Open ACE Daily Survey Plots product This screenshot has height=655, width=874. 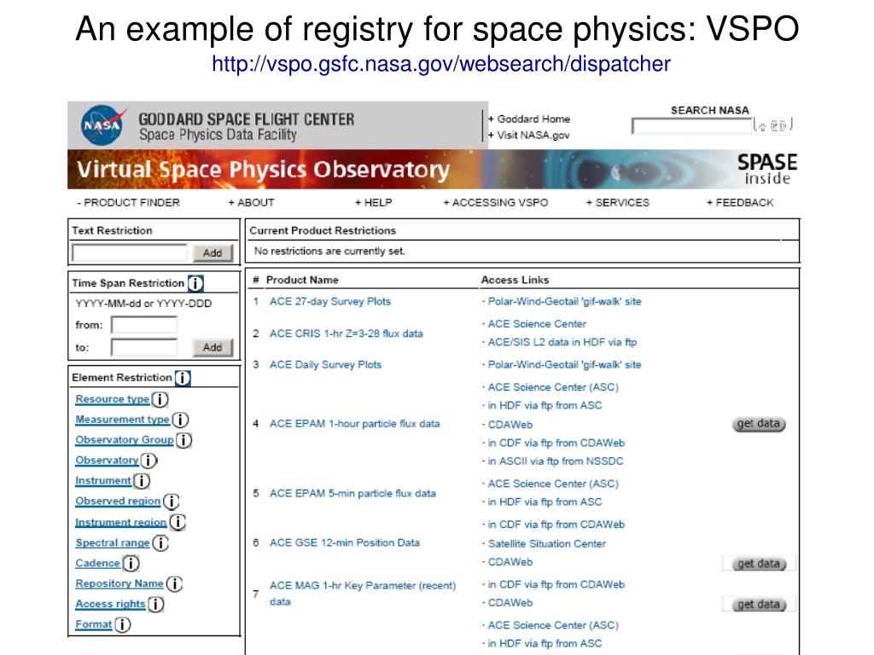(325, 365)
